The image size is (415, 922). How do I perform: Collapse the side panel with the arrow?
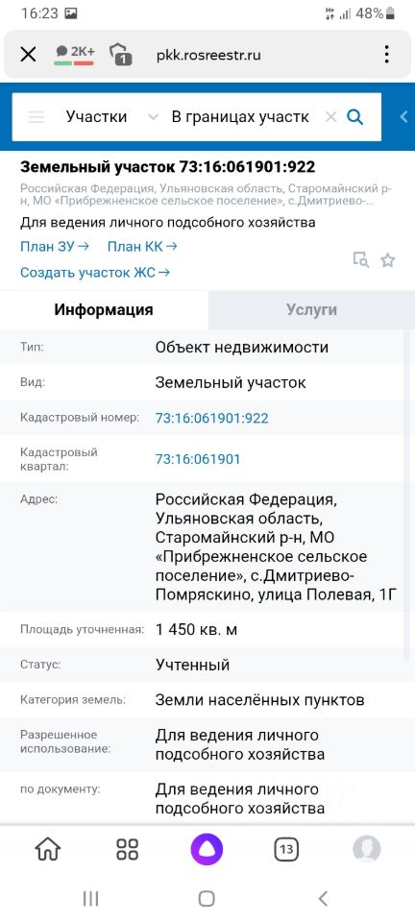[403, 117]
